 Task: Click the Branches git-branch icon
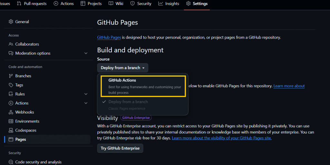(11, 76)
